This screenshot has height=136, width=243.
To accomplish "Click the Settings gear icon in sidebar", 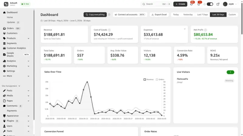I will point(4,71).
